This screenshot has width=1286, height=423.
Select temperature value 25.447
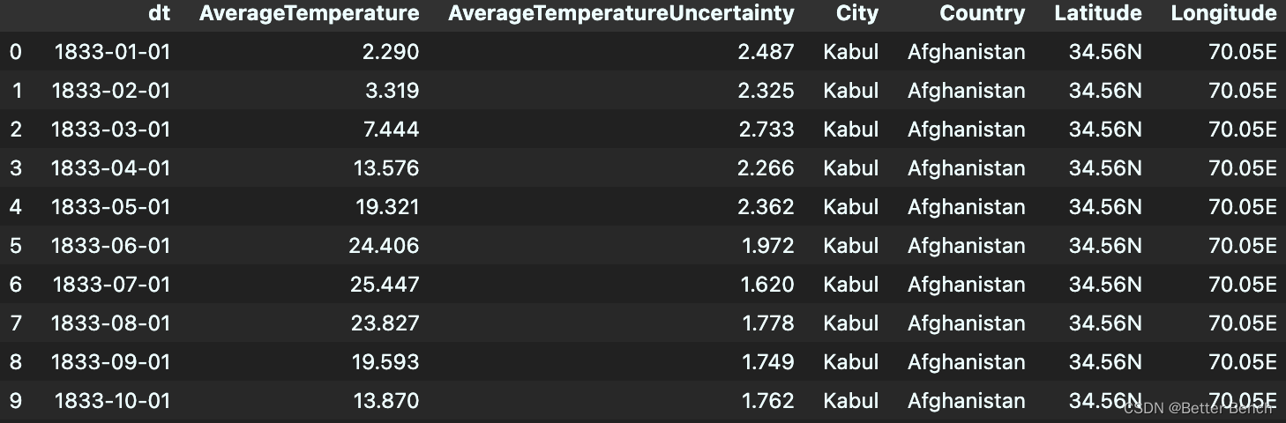[x=385, y=285]
